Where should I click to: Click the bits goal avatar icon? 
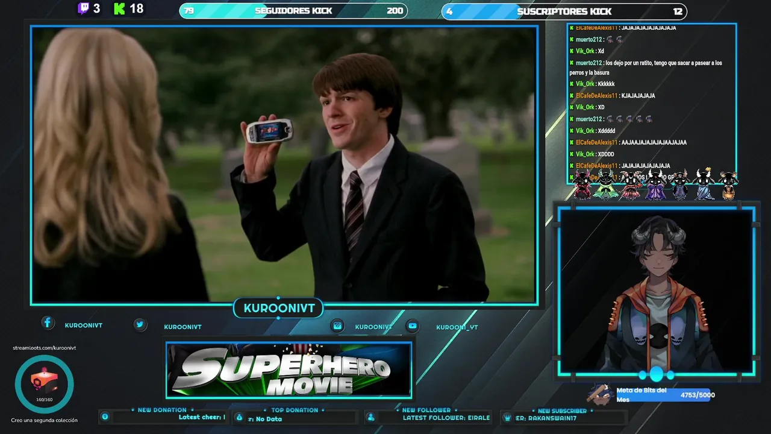point(601,394)
